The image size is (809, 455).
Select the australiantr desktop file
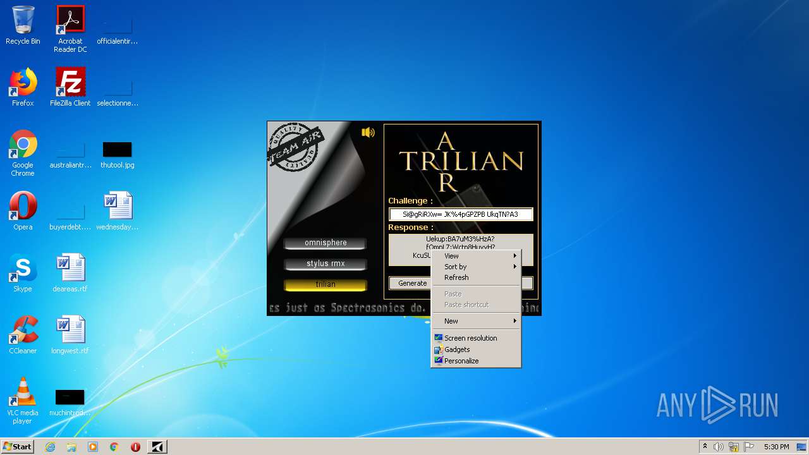click(x=70, y=155)
